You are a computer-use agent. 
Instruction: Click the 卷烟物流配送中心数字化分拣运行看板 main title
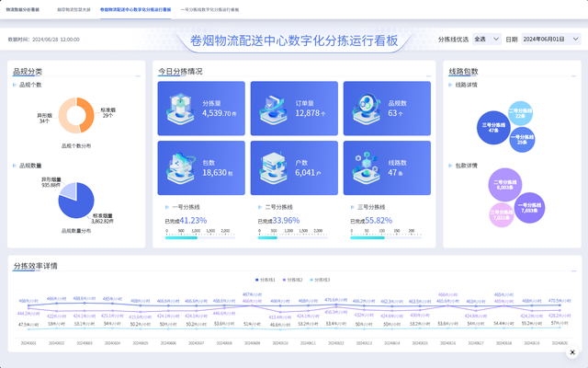click(294, 40)
